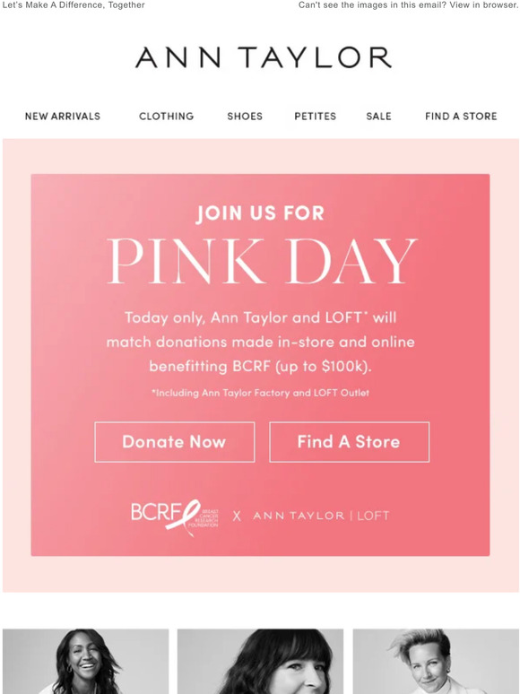Click the BCRF pink ribbon logo
This screenshot has width=520, height=694.
pos(175,517)
